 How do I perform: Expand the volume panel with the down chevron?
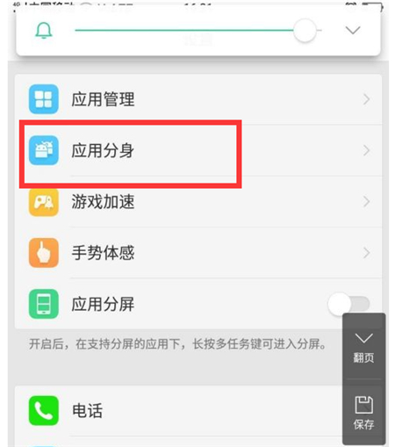tap(353, 31)
